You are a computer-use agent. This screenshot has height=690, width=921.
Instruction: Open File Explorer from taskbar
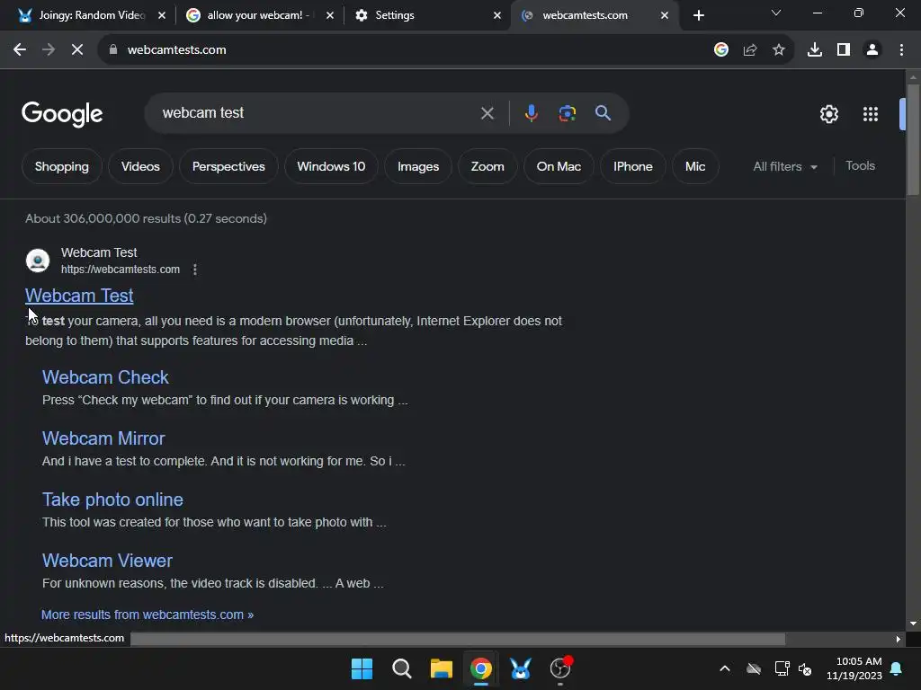(441, 668)
